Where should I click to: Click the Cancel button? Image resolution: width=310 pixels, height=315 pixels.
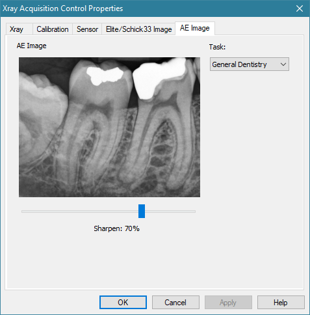point(175,302)
